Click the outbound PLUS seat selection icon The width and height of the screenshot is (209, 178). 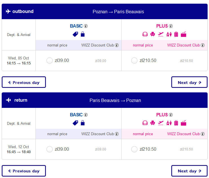click(153, 34)
